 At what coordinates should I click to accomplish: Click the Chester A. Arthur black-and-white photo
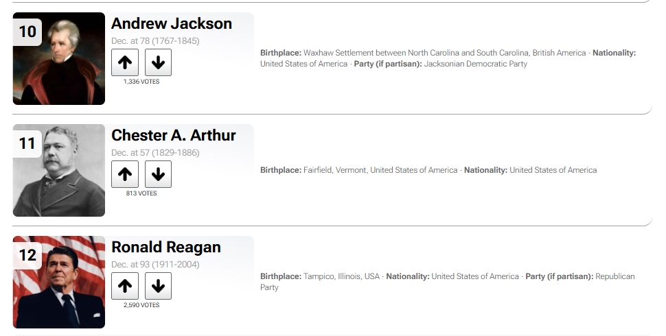(x=59, y=170)
